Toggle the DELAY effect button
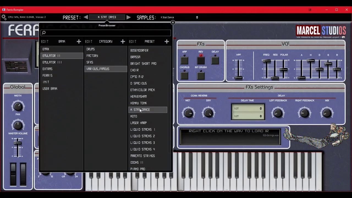Screen dimensions: 352x198 215,60
